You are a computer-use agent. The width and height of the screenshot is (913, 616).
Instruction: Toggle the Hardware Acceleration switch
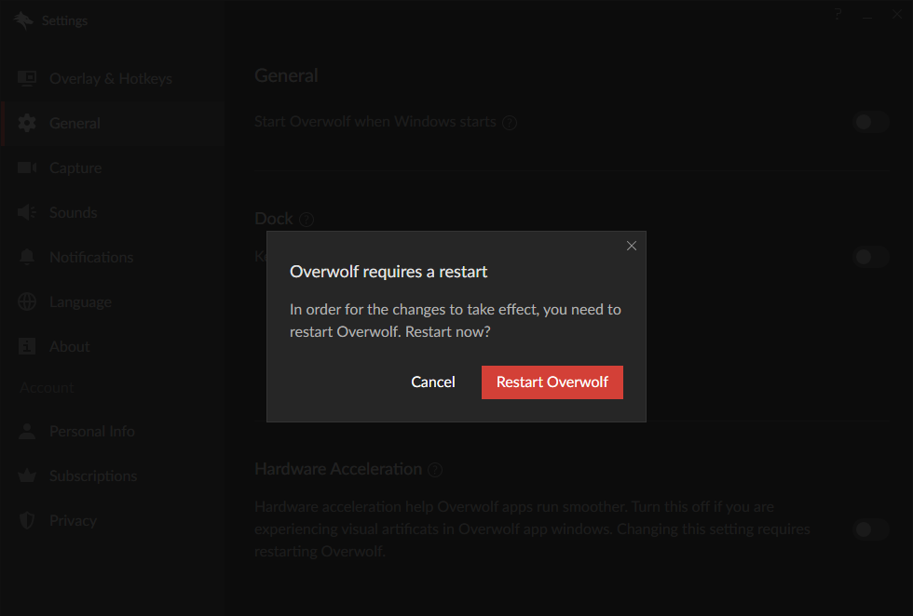(x=870, y=529)
